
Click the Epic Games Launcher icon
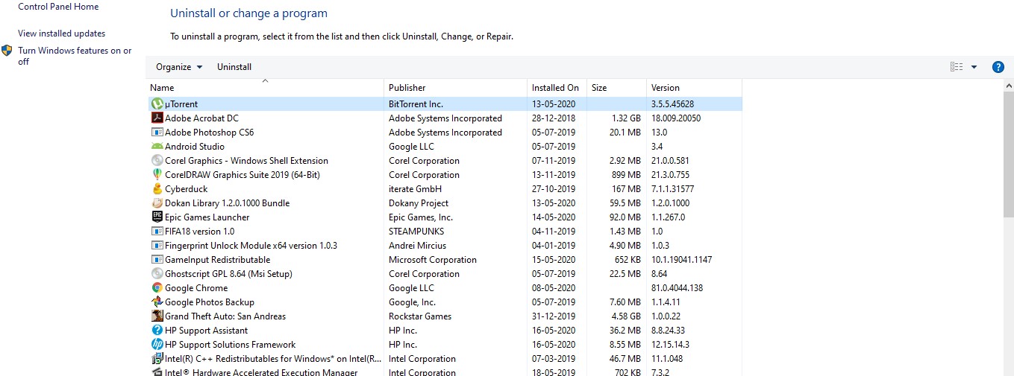click(157, 217)
